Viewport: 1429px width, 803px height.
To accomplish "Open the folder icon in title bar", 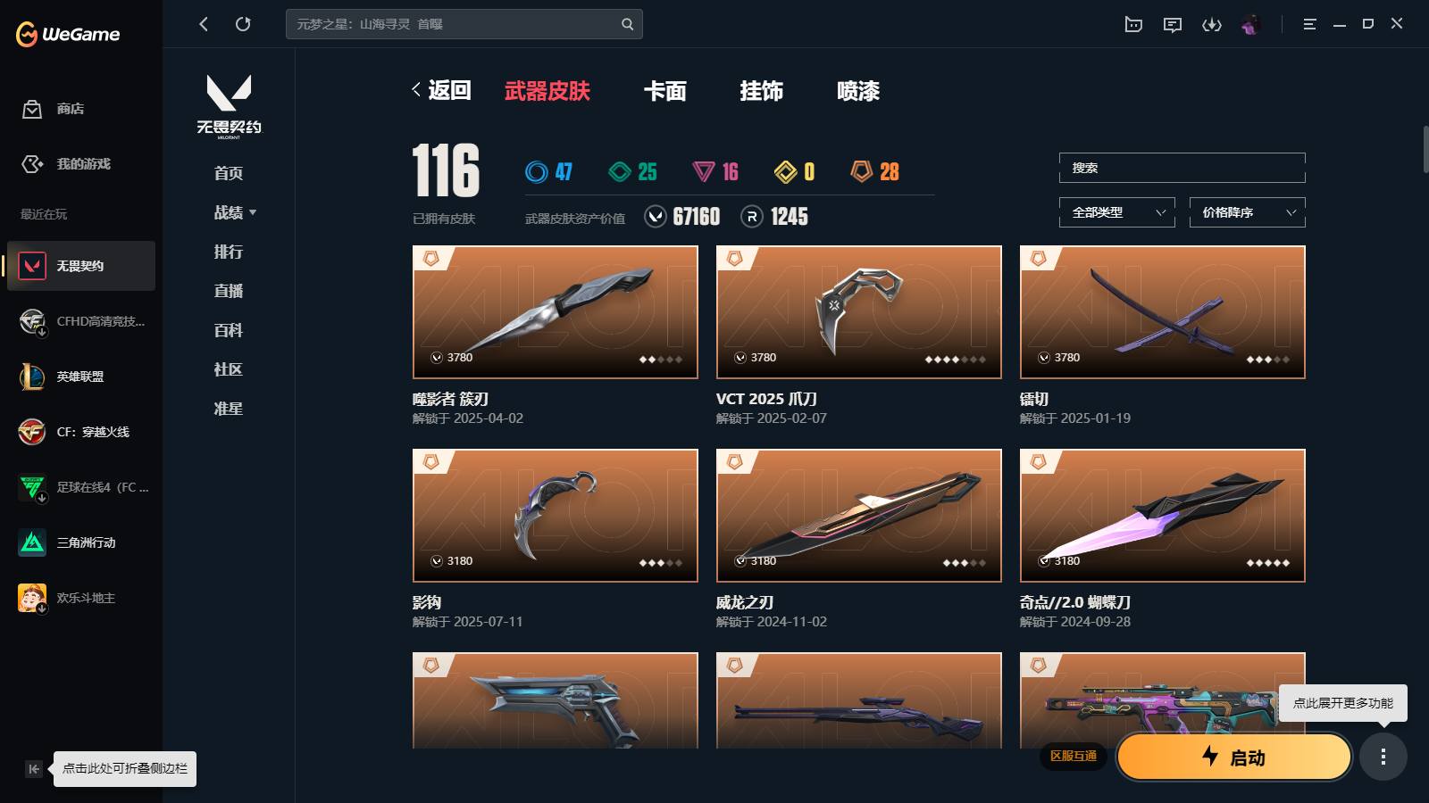I will (1133, 24).
